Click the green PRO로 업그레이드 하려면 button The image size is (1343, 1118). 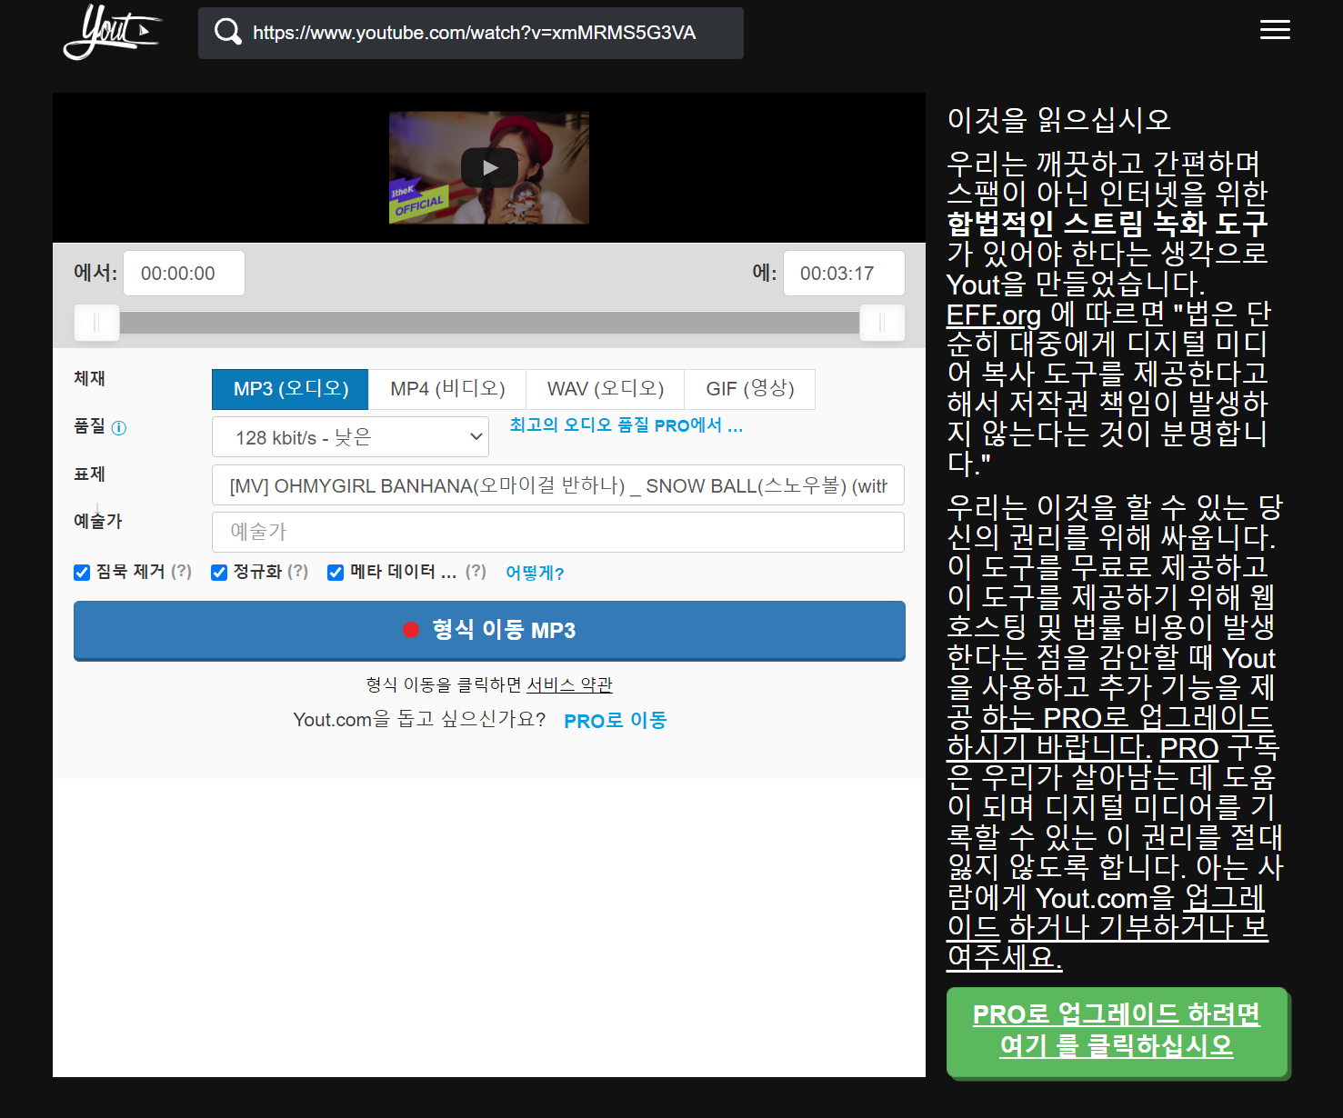click(1117, 1032)
